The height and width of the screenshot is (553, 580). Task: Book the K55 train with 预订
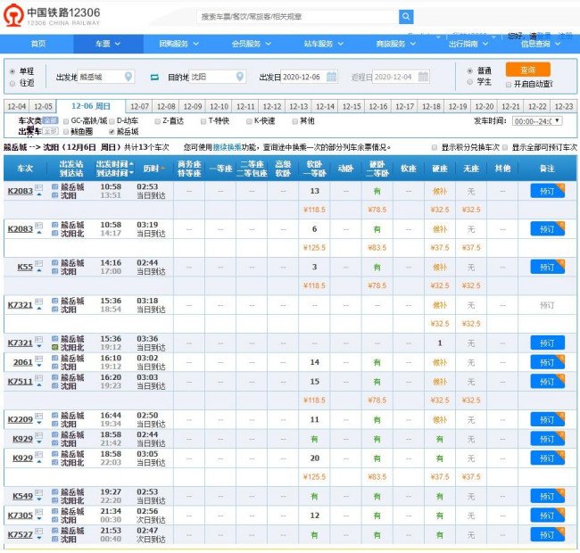coord(547,267)
